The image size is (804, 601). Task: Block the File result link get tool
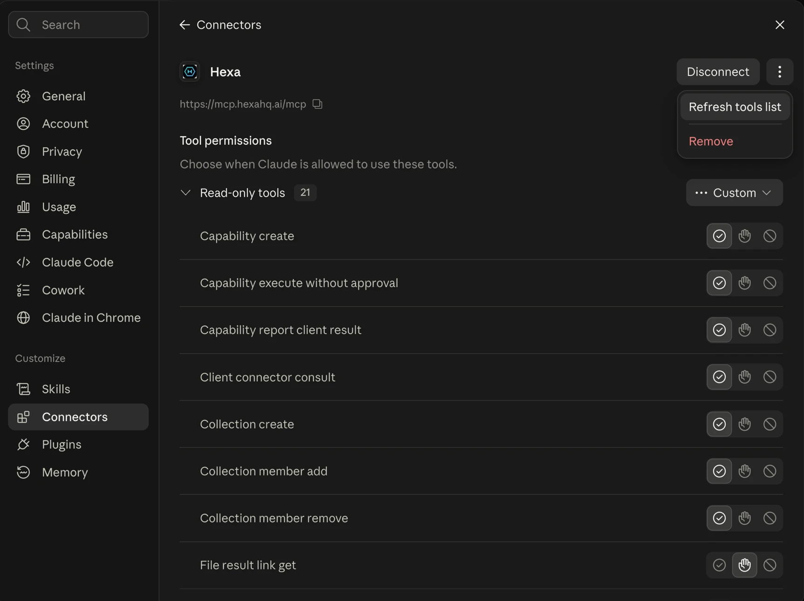770,565
